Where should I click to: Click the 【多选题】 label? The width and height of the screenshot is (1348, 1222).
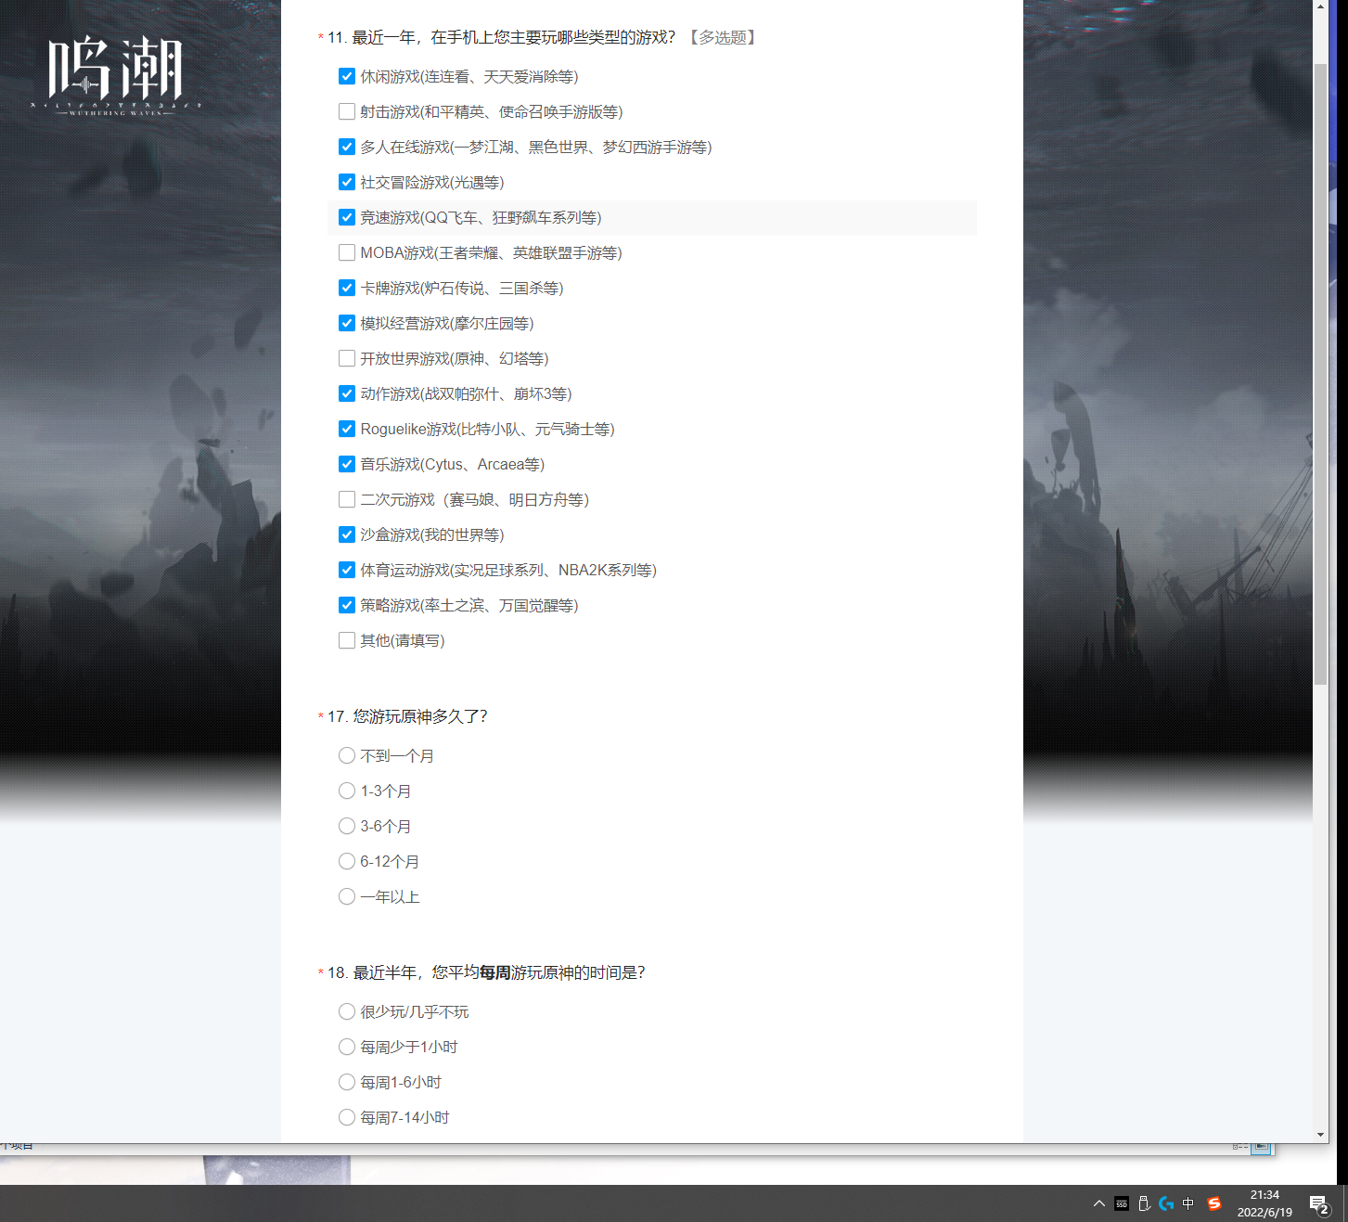point(723,37)
